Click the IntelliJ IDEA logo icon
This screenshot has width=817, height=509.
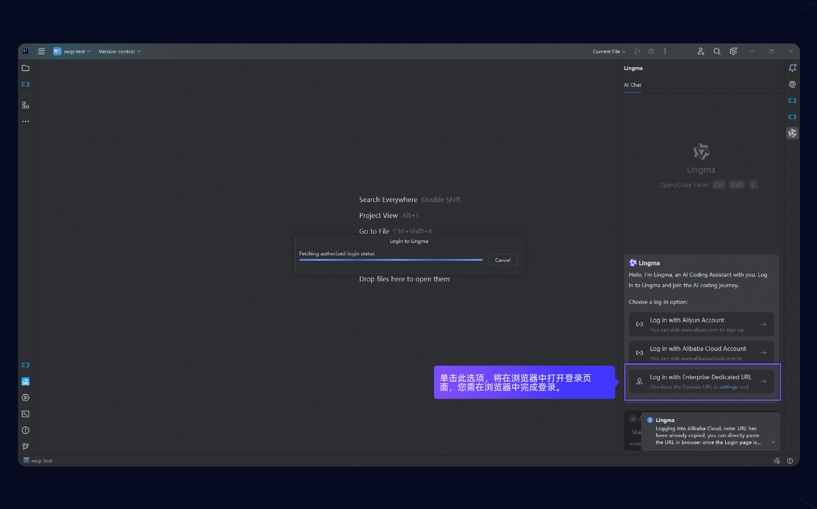click(x=26, y=51)
